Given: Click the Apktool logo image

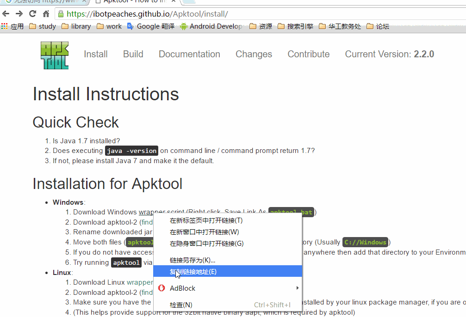Looking at the screenshot, I should click(x=55, y=55).
